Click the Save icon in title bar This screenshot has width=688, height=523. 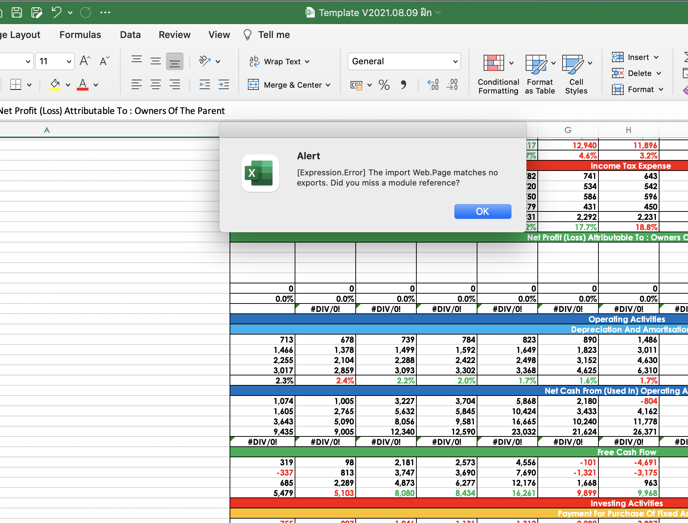(17, 12)
